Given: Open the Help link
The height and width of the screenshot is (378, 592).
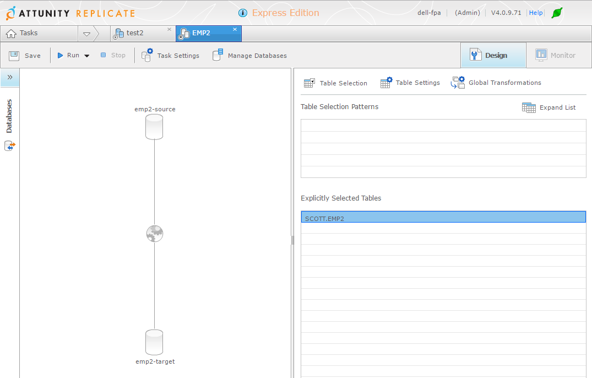Looking at the screenshot, I should click(536, 13).
